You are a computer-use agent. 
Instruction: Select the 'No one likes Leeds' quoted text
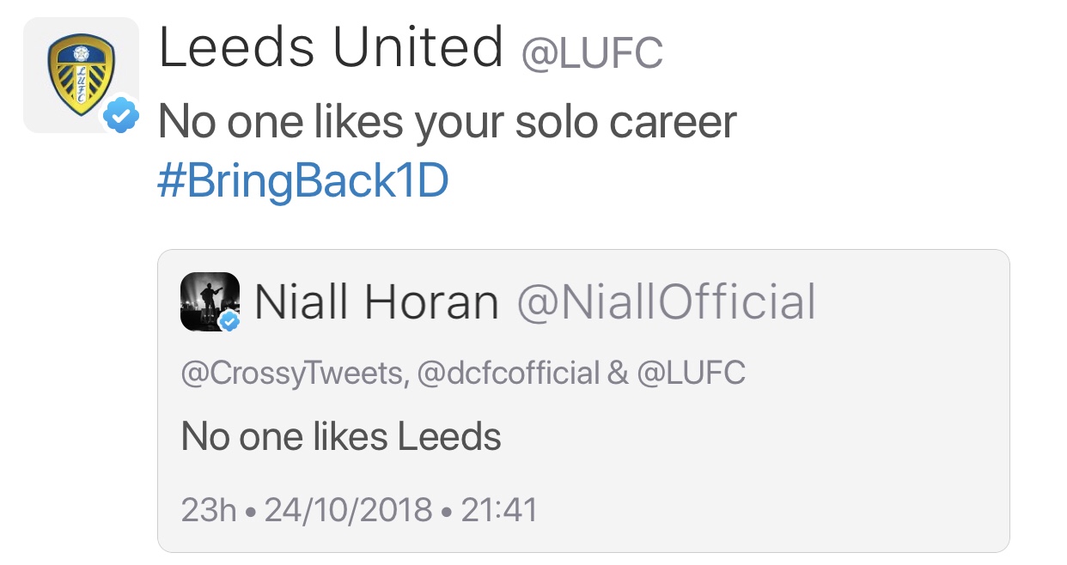coord(341,437)
